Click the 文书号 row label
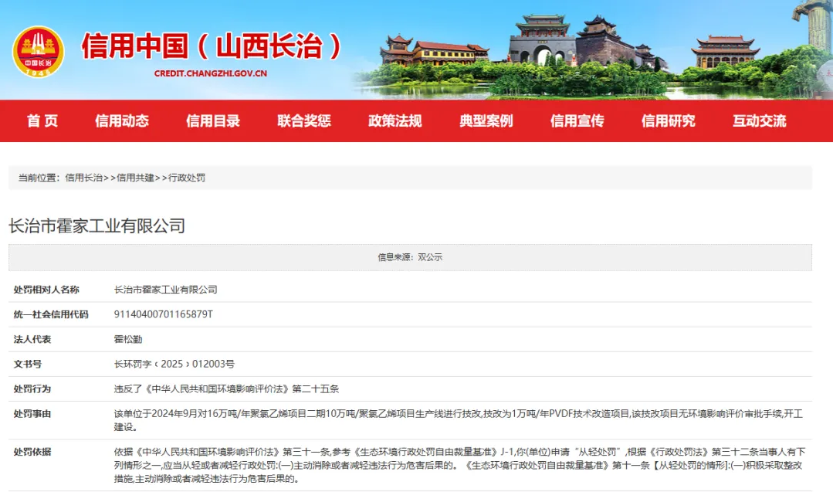Screen dimensions: 833x492 pyautogui.click(x=28, y=364)
